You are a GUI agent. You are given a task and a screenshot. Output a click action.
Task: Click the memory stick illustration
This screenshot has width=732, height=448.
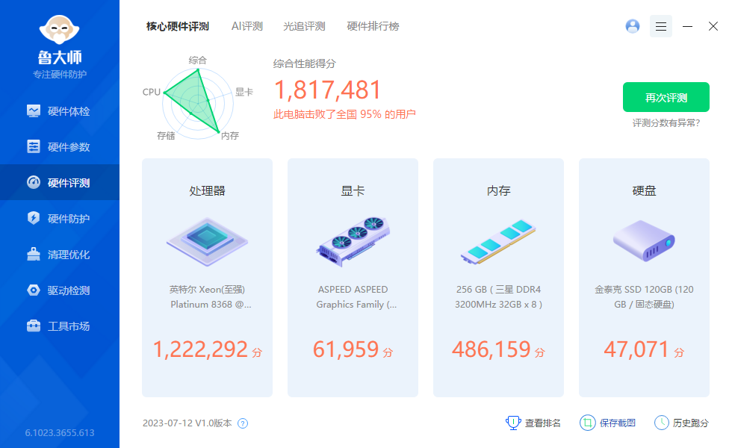pos(499,242)
